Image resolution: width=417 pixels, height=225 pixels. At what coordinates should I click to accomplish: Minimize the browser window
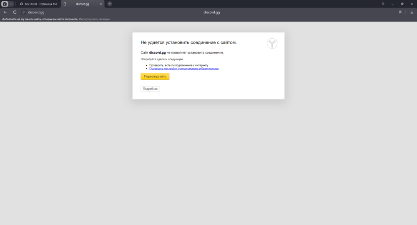tap(392, 4)
